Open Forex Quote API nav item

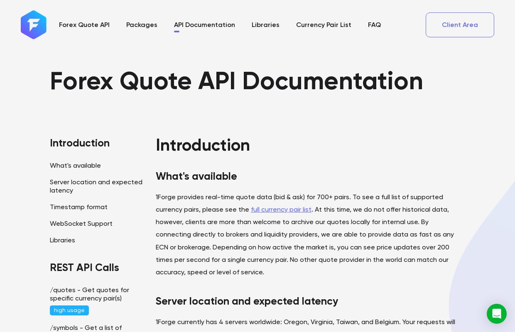(x=84, y=25)
